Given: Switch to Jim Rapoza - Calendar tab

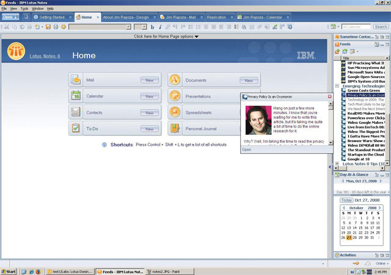Looking at the screenshot, I should (263, 17).
